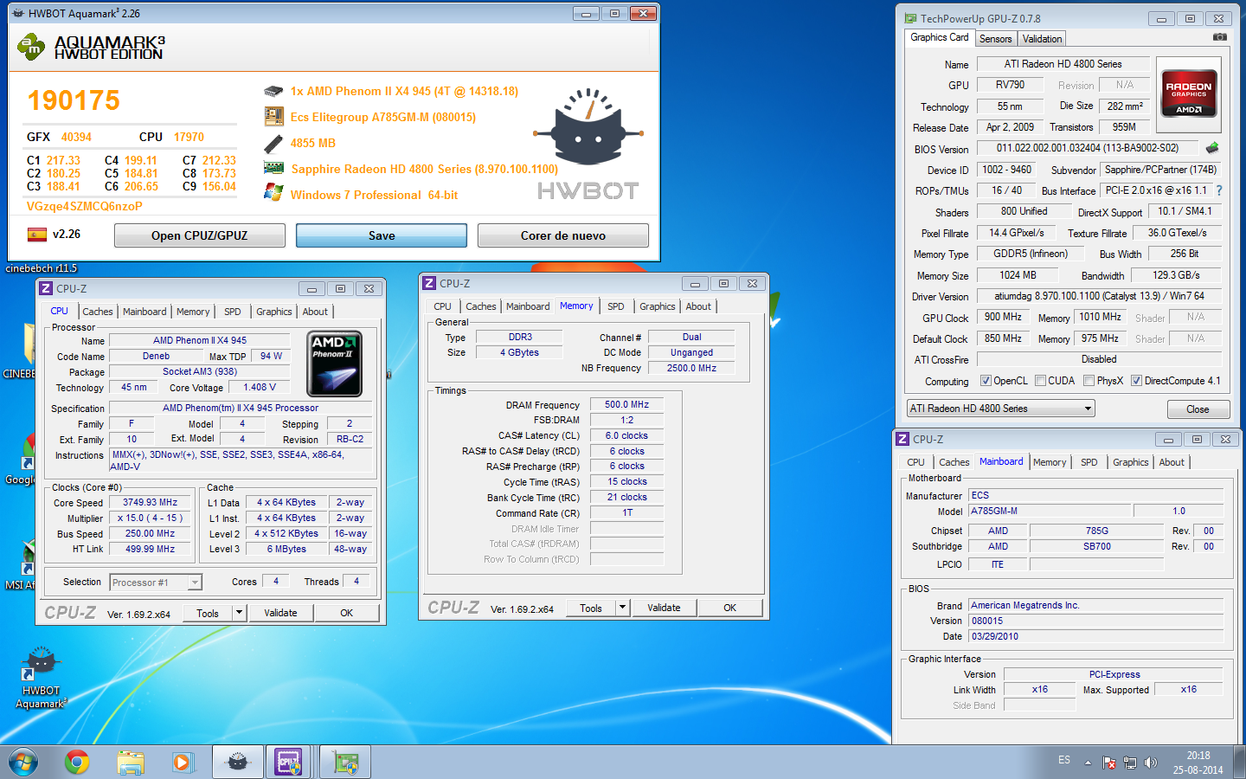Click Open CPUZ/GPUZ button in Aquamark

[200, 235]
